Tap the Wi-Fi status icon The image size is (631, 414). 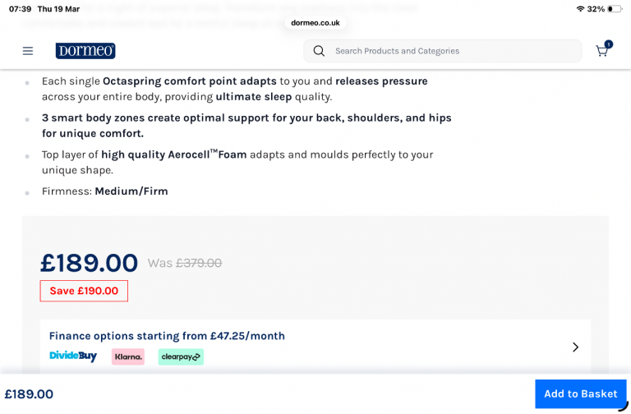click(x=580, y=9)
